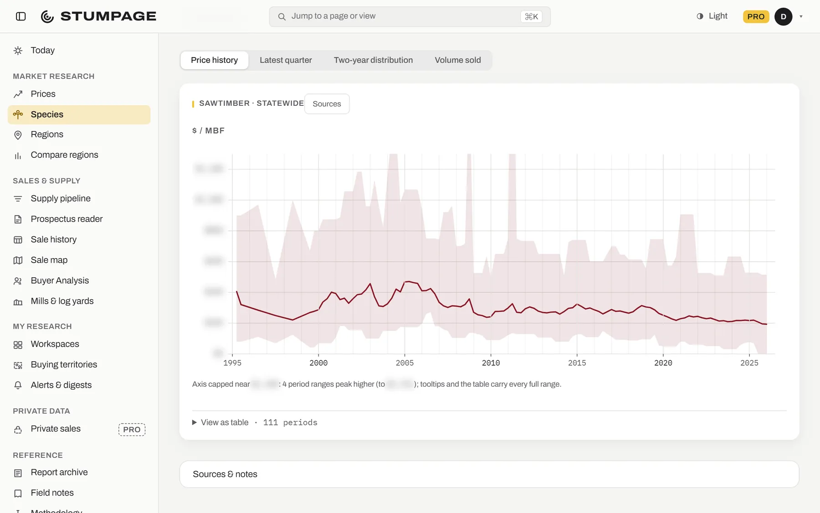Click the ⌘K shortcut badge
This screenshot has width=820, height=513.
[x=531, y=16]
